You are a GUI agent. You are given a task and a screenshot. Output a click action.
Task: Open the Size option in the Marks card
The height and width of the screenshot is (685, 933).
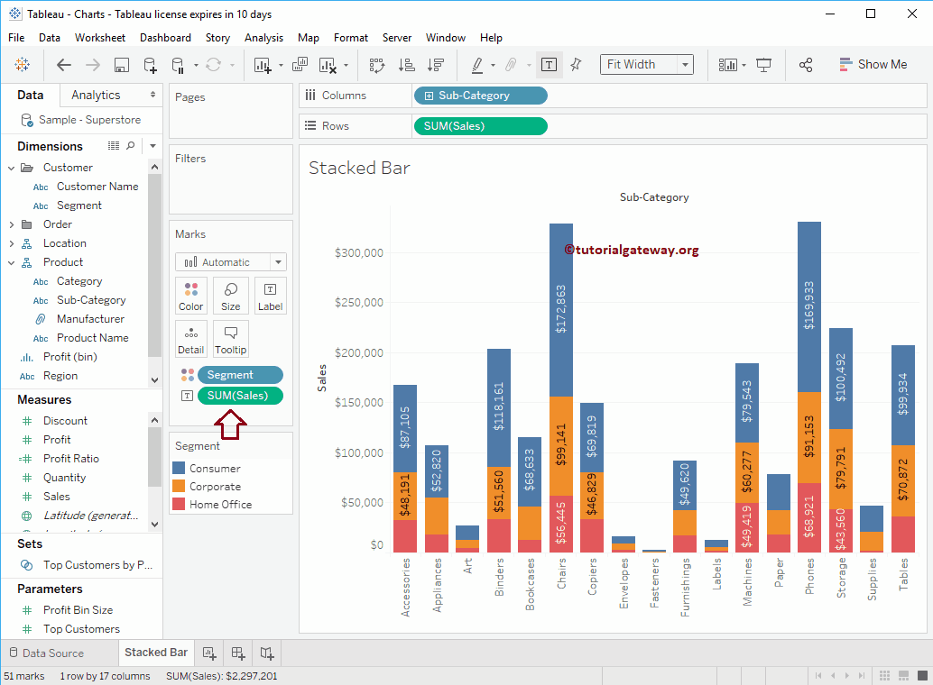230,296
